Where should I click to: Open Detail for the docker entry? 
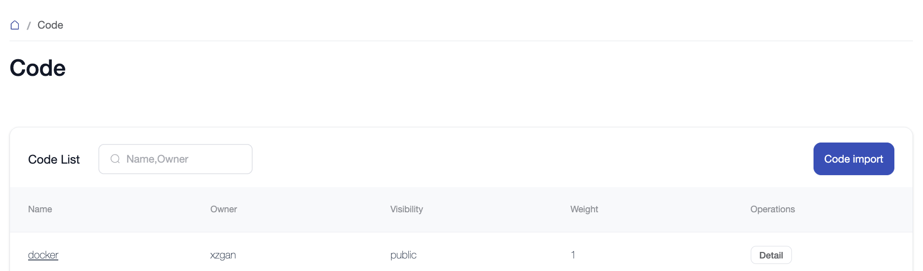point(771,255)
